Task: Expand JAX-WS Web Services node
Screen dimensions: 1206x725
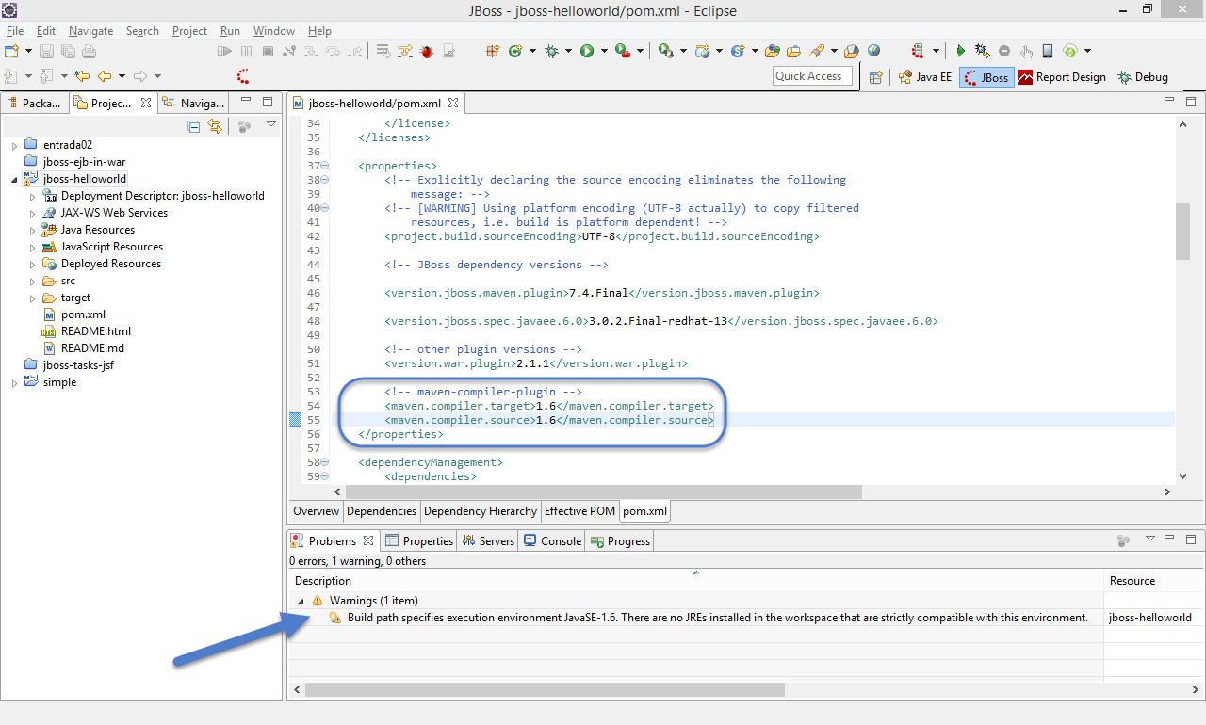Action: point(33,213)
